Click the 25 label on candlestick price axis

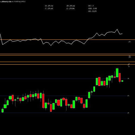coord(128,96)
